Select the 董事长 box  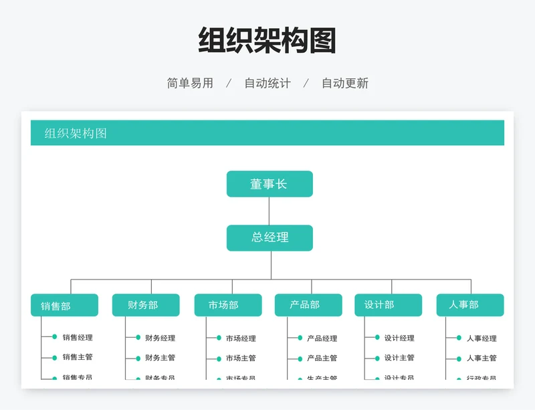click(270, 184)
